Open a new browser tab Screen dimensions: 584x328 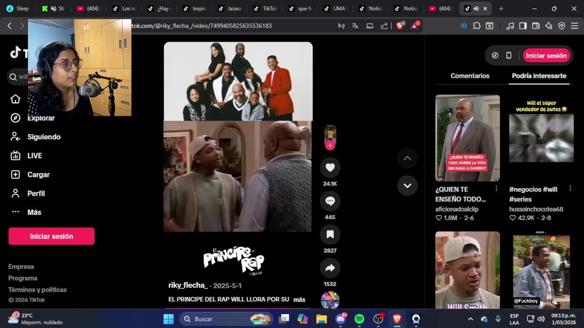pyautogui.click(x=501, y=9)
